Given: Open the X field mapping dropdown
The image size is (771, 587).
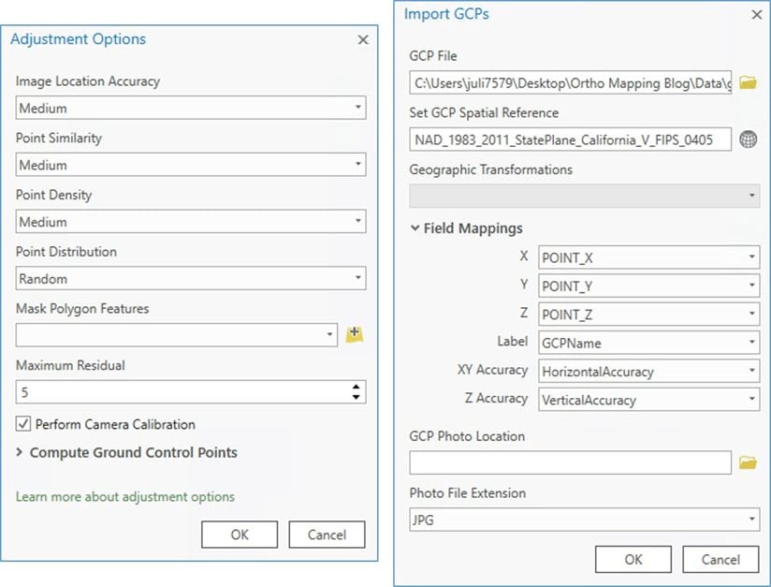Looking at the screenshot, I should pyautogui.click(x=752, y=257).
